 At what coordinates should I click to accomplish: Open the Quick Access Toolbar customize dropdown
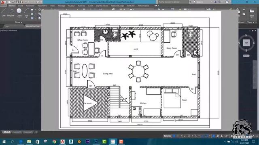[41, 2]
